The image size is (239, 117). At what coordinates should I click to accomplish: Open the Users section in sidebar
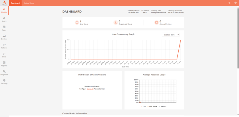(4, 19)
